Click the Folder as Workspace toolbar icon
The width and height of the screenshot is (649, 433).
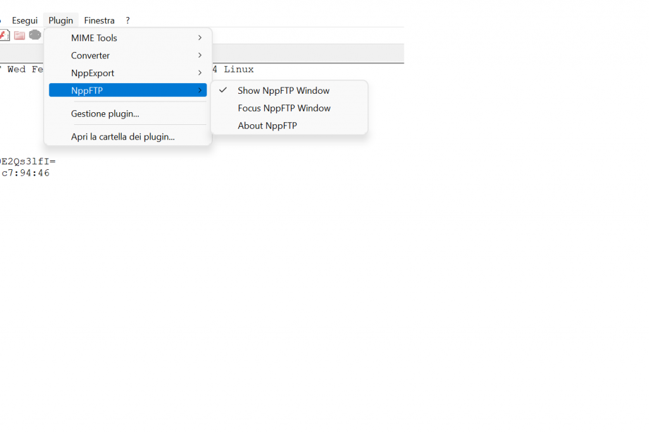[x=20, y=36]
